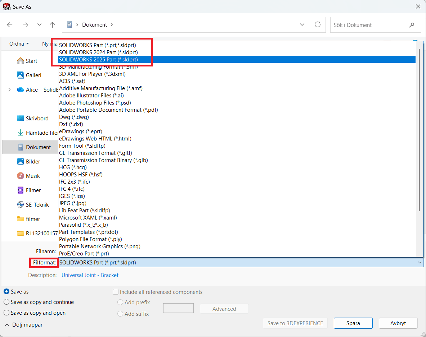This screenshot has height=337, width=426.
Task: Edit the Universal Joint - Bracket description
Action: pyautogui.click(x=90, y=275)
